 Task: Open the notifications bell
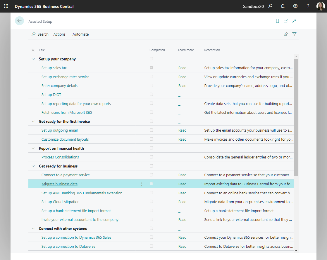[283, 6]
